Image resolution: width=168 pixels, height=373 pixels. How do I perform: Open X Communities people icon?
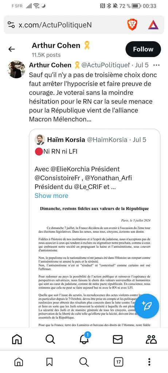coord(151,339)
